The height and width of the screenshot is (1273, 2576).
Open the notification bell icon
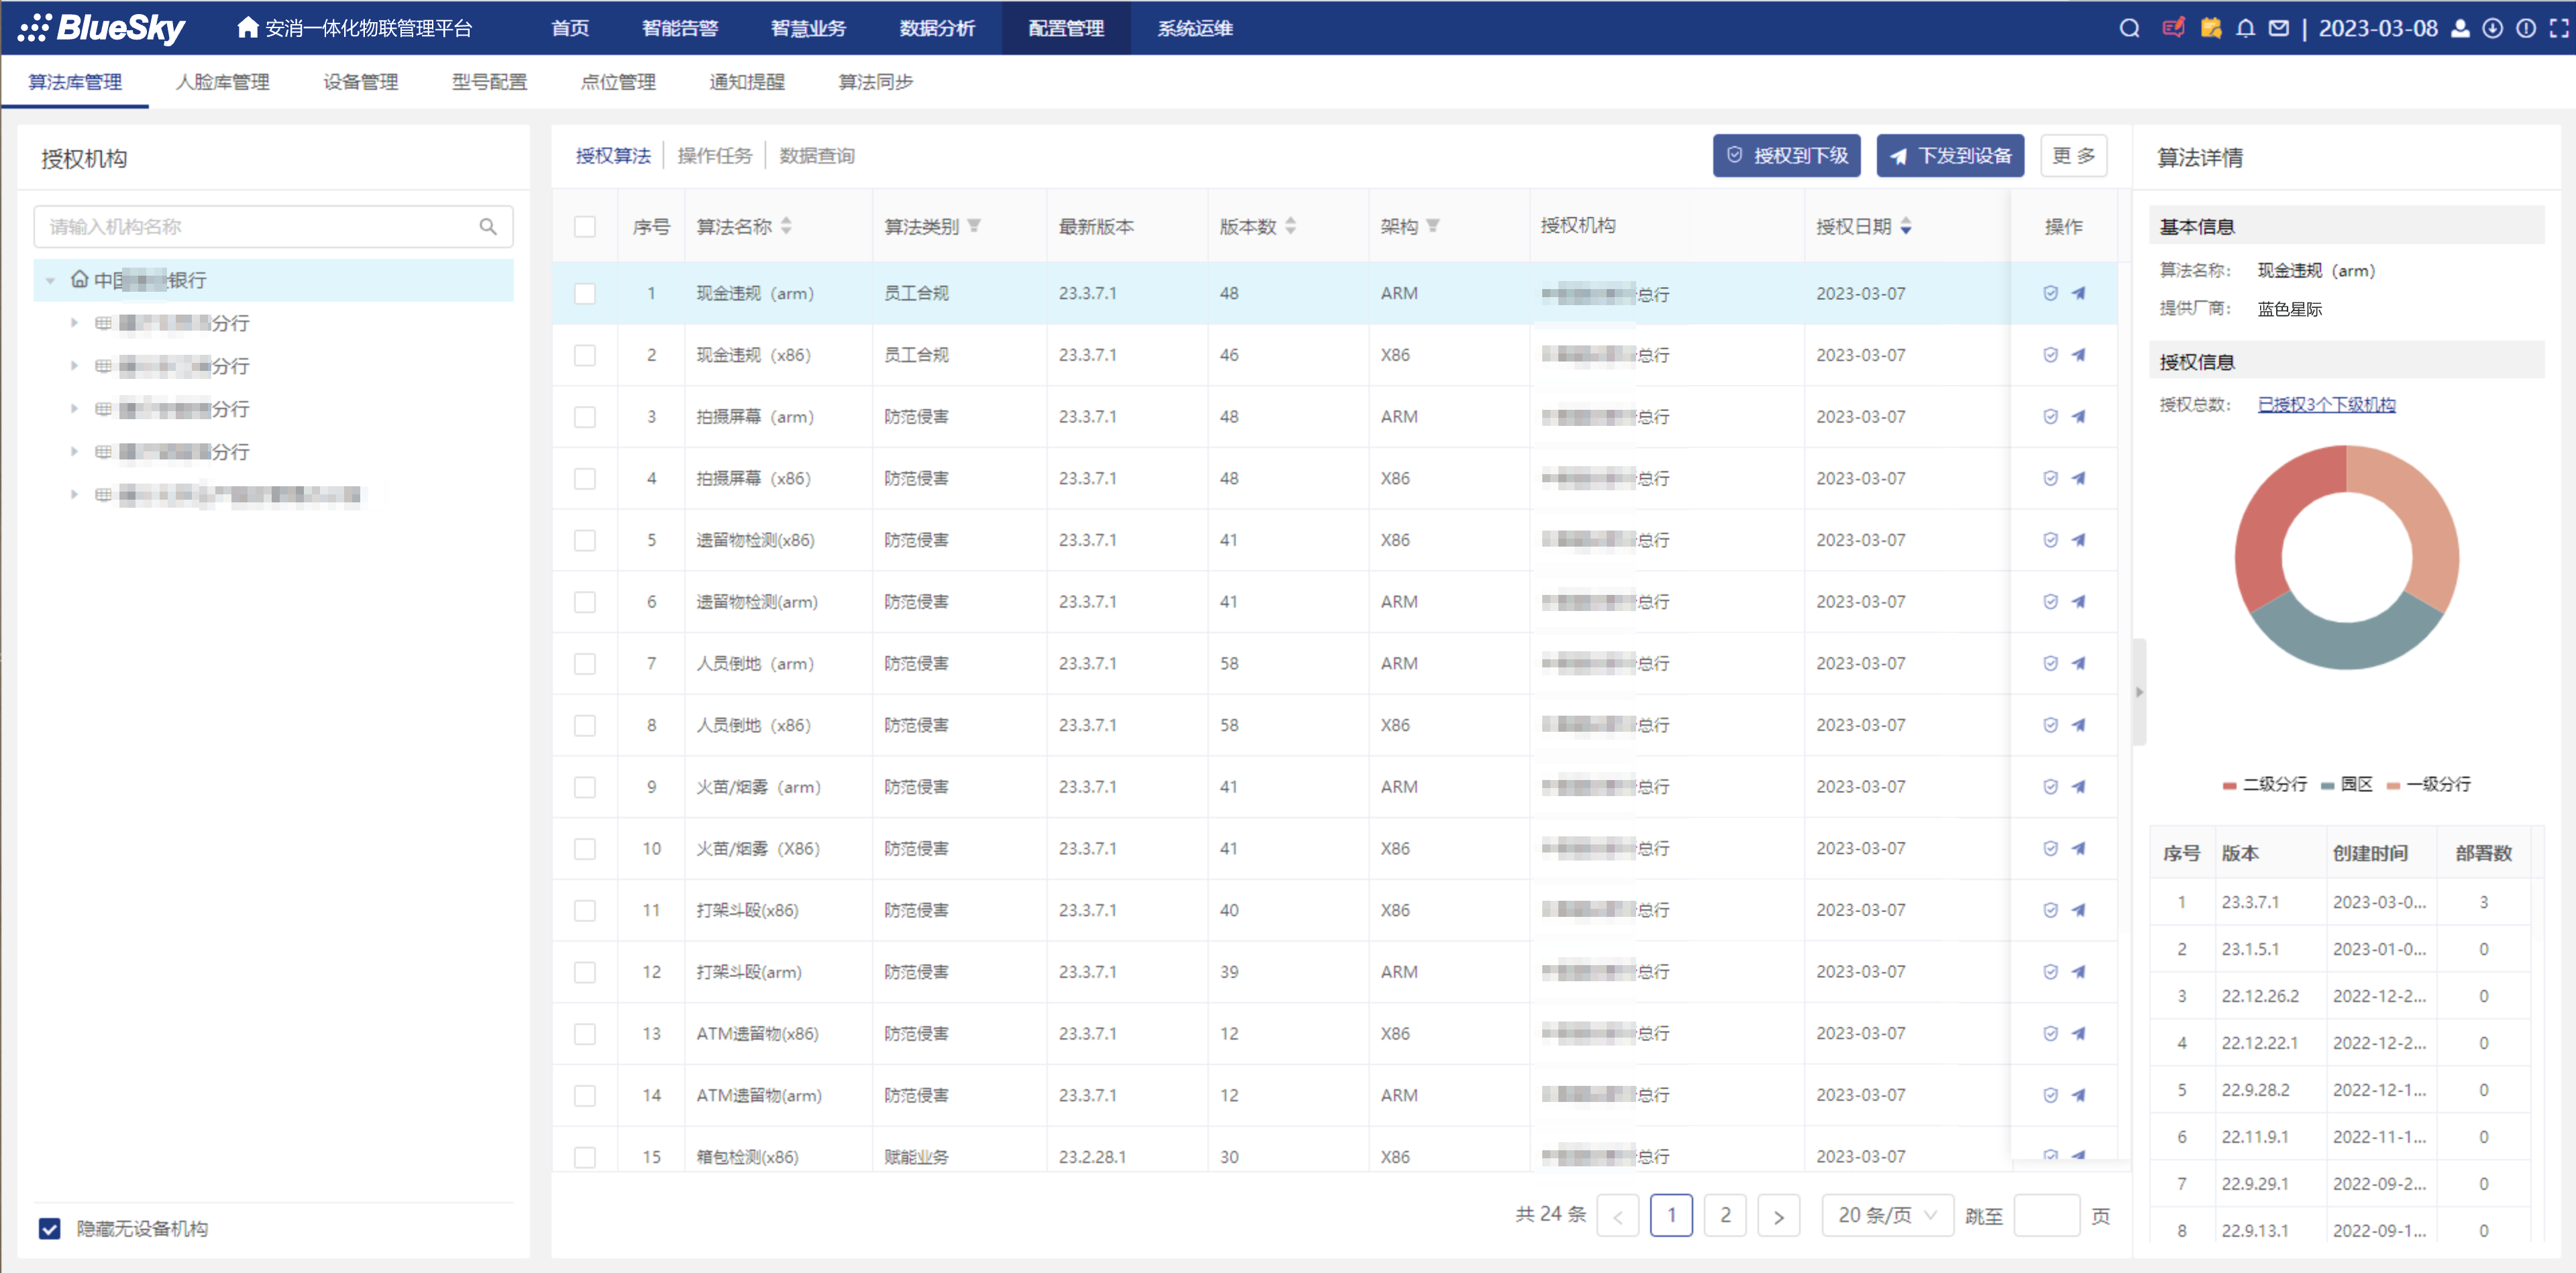[x=2245, y=28]
